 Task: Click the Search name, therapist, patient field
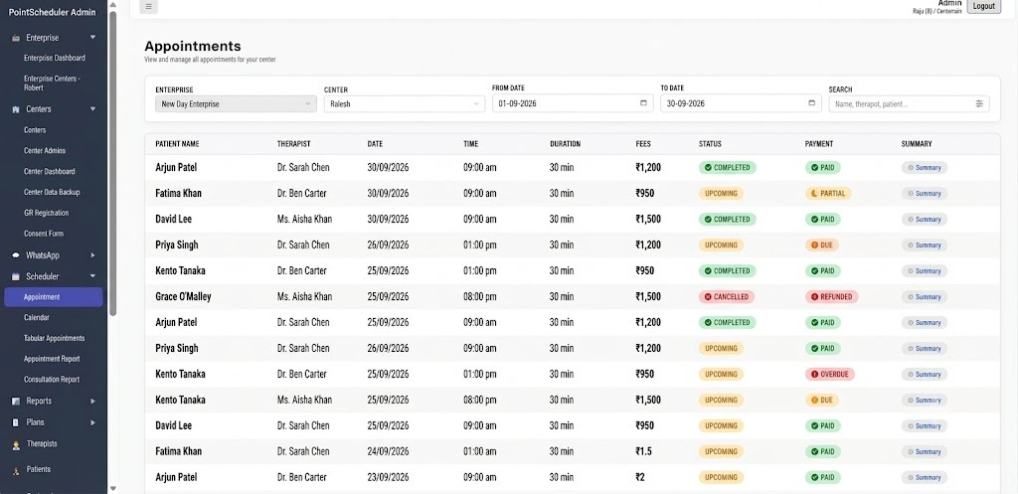point(909,103)
